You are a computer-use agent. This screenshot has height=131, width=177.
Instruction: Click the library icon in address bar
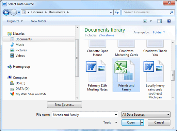pos(24,12)
